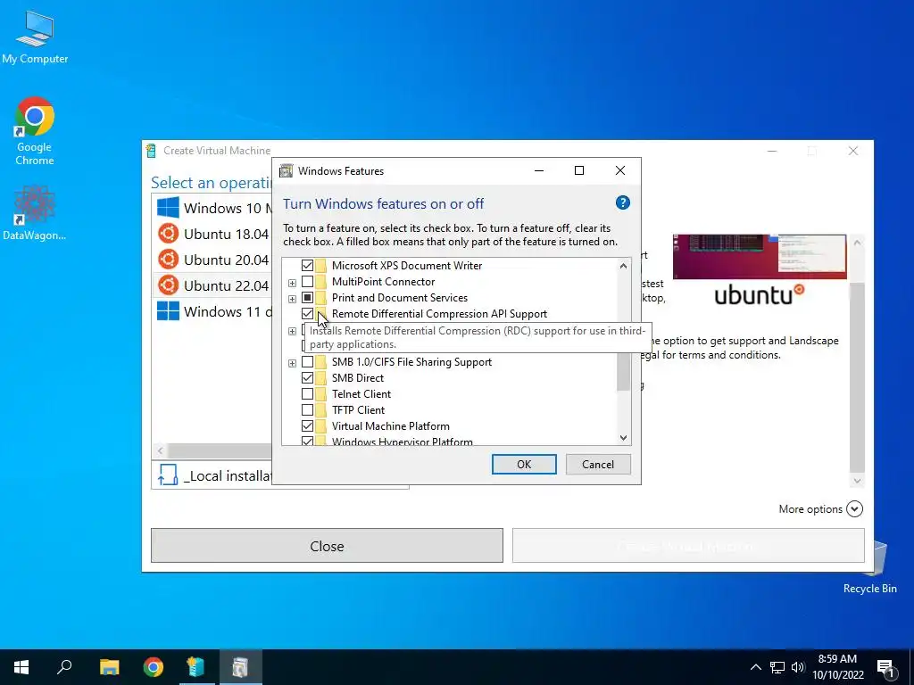The image size is (914, 685).
Task: Expand SMB 1.0/CIFS File Sharing node
Action: (x=292, y=363)
